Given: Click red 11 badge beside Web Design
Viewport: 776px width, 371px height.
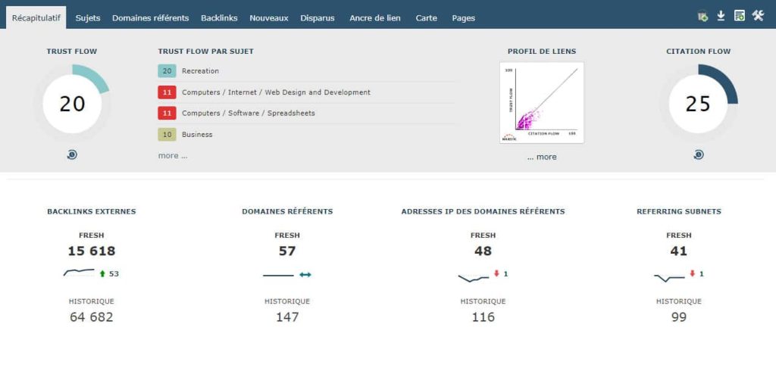Looking at the screenshot, I should pyautogui.click(x=167, y=92).
